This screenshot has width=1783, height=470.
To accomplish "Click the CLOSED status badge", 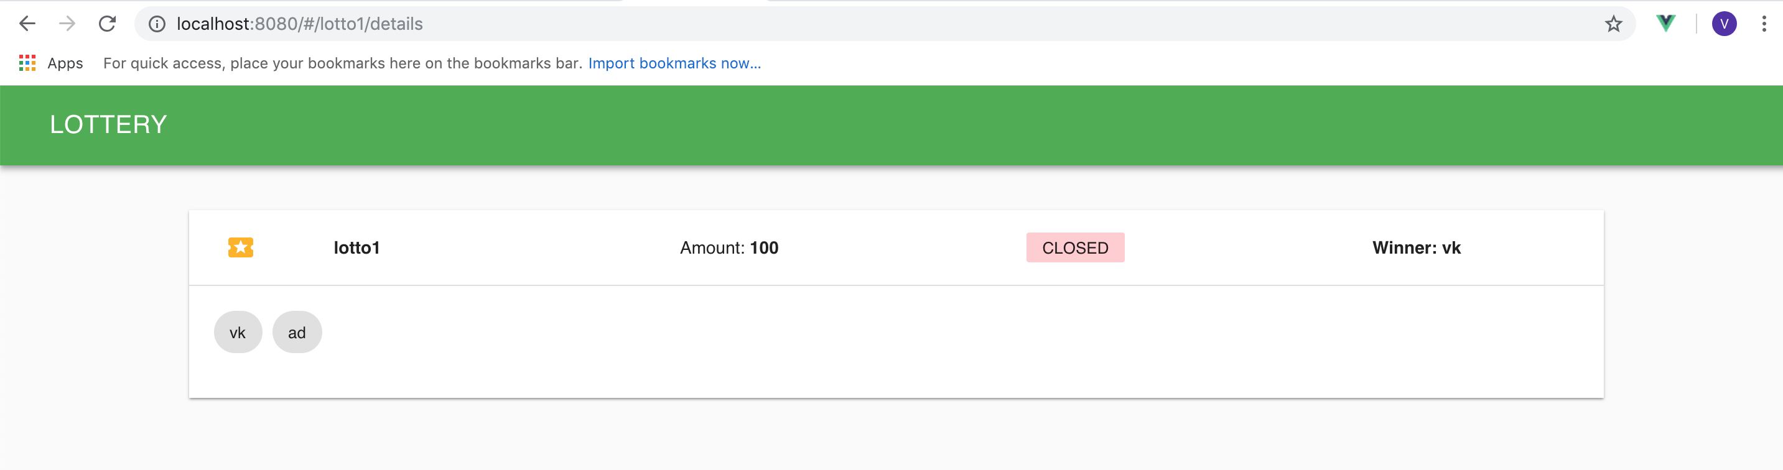I will (1075, 247).
